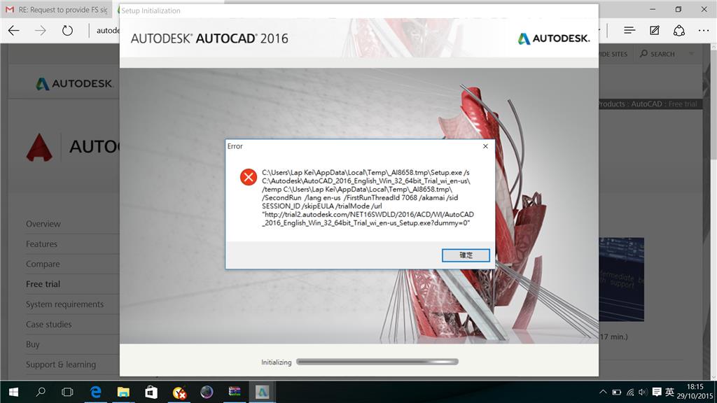
Task: Open the volume control in the tray
Action: point(643,392)
